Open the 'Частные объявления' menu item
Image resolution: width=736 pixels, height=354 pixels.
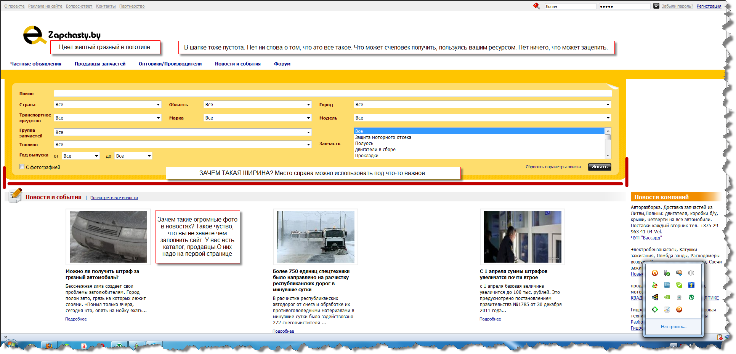tap(35, 64)
